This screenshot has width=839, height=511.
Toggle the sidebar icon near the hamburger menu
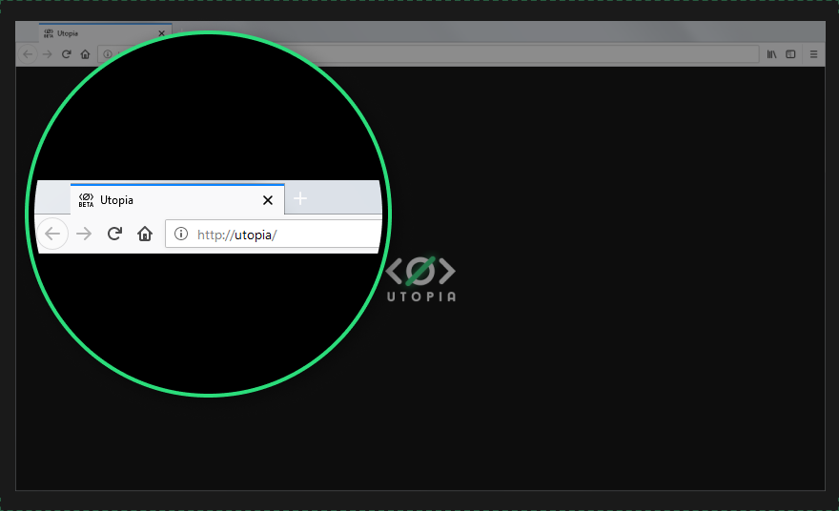point(790,54)
